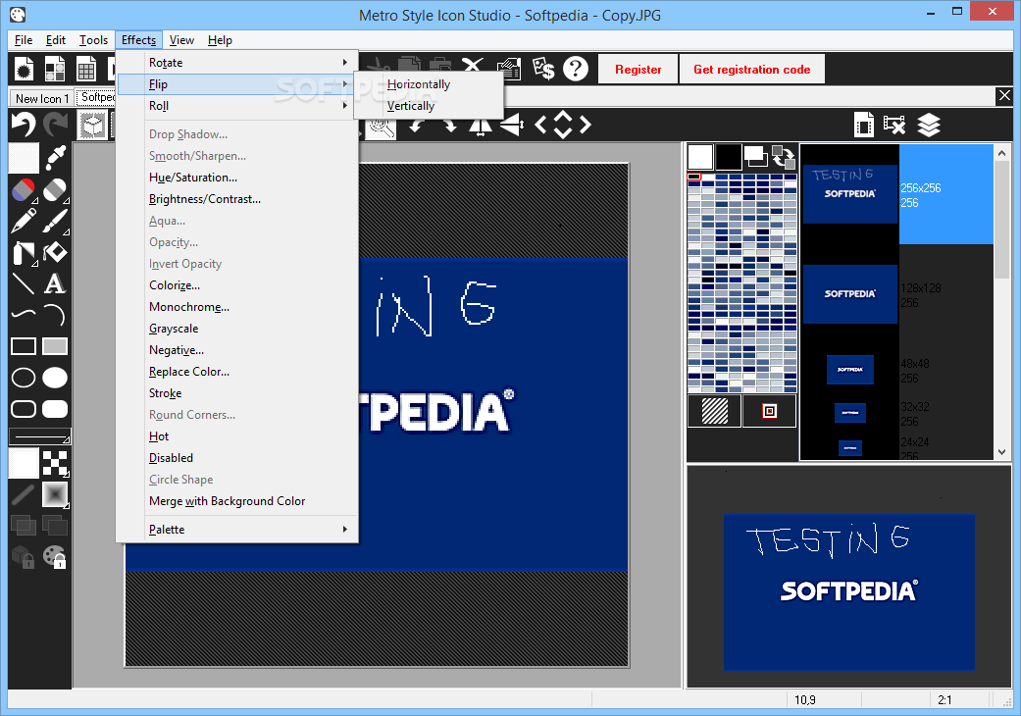This screenshot has width=1021, height=716.
Task: Select the color picker eyedropper tool
Action: click(x=55, y=158)
